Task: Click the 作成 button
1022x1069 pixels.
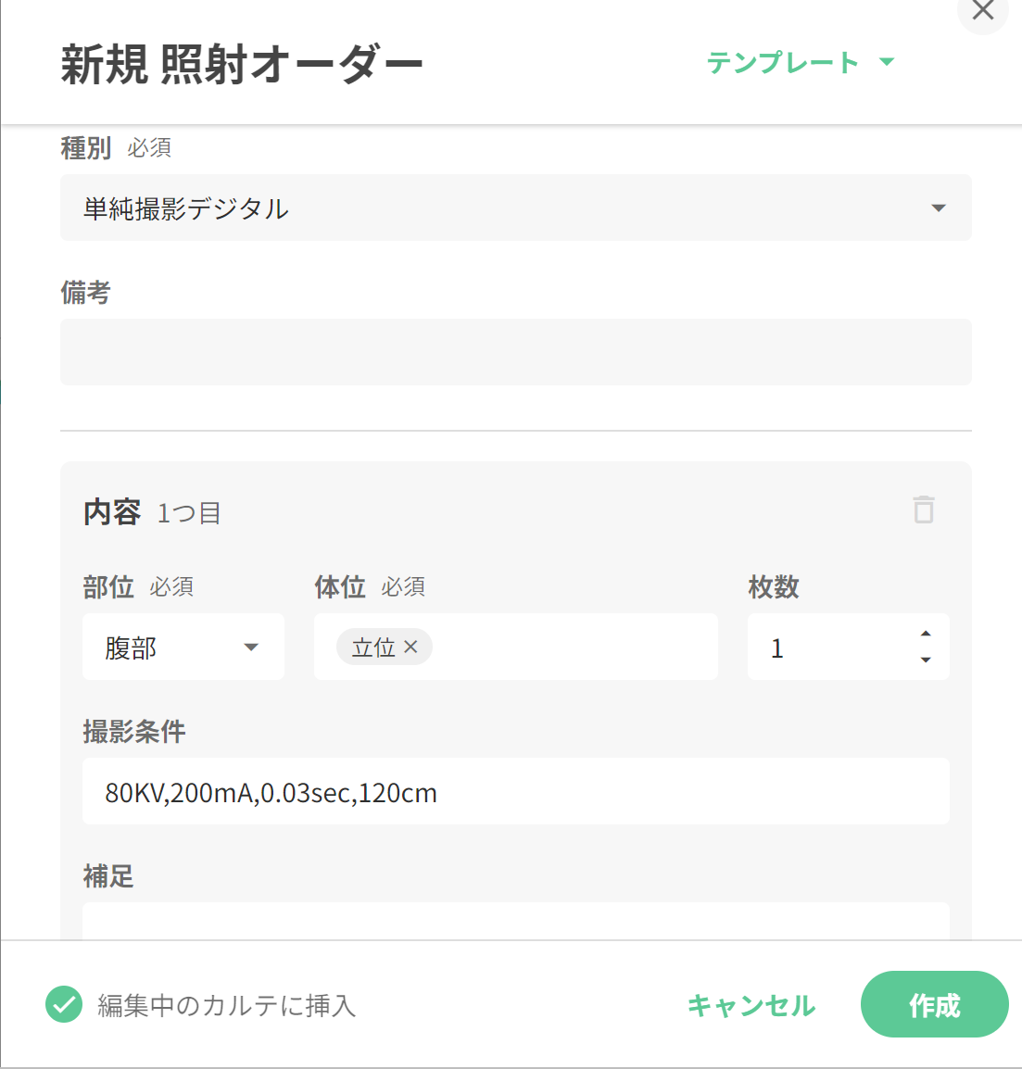Action: [934, 1004]
